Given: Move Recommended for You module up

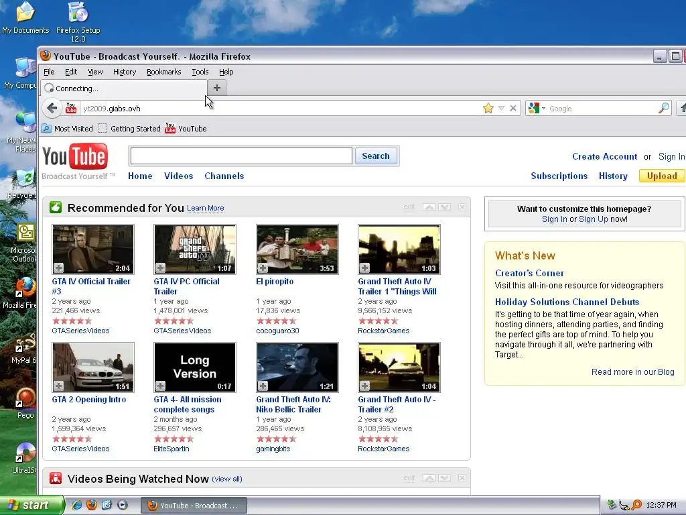Looking at the screenshot, I should pyautogui.click(x=429, y=207).
